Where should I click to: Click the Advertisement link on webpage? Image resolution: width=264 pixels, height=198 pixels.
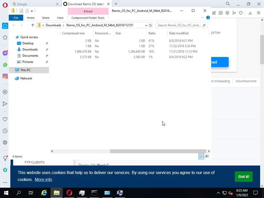click(246, 81)
